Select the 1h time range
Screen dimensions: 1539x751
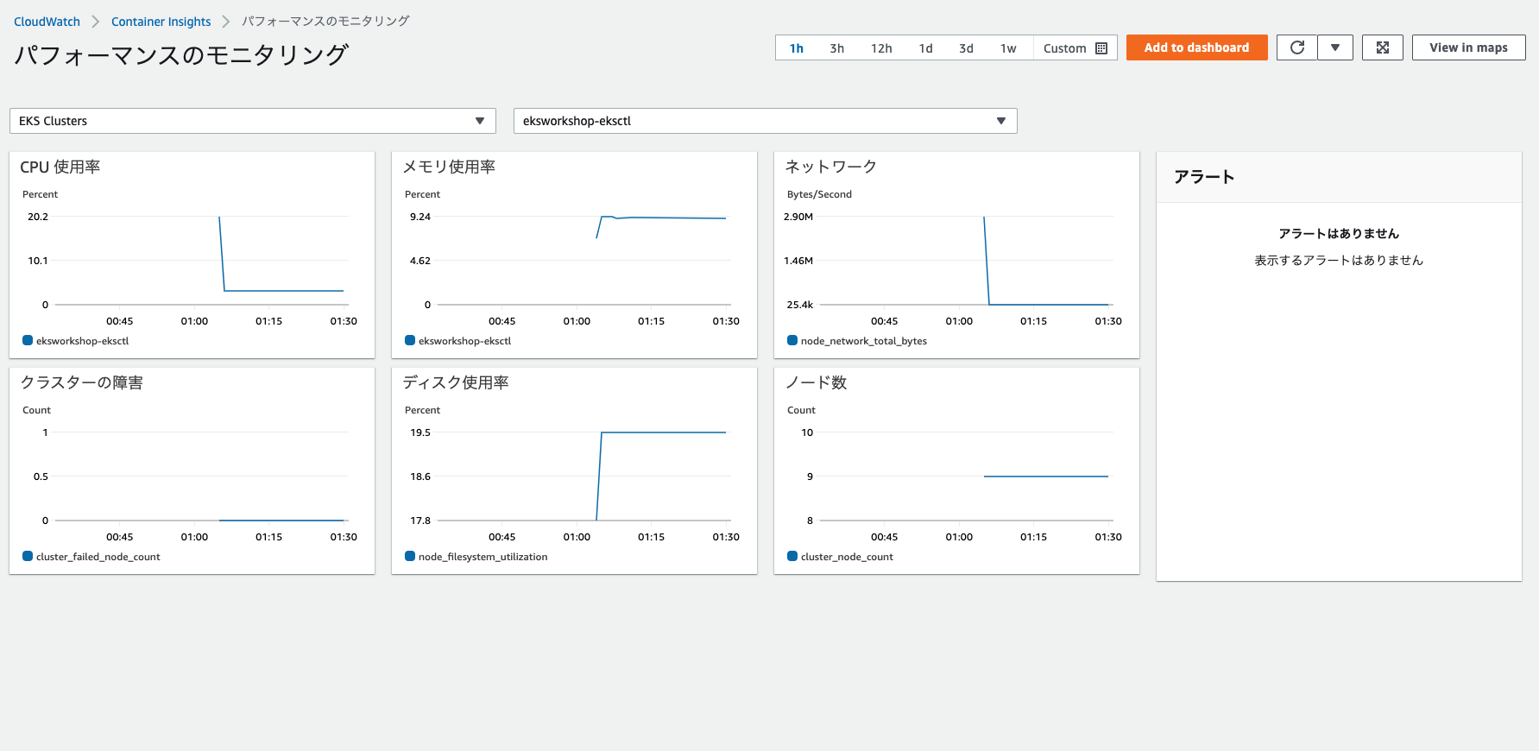click(x=796, y=48)
